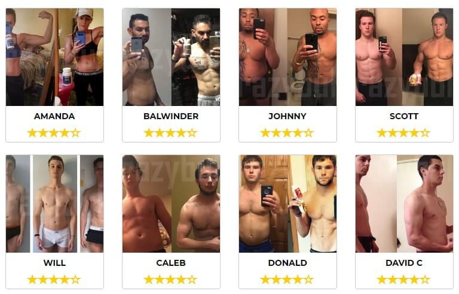Image resolution: width=459 pixels, height=294 pixels.
Task: View Johnny's before-and-after photo
Action: [287, 57]
